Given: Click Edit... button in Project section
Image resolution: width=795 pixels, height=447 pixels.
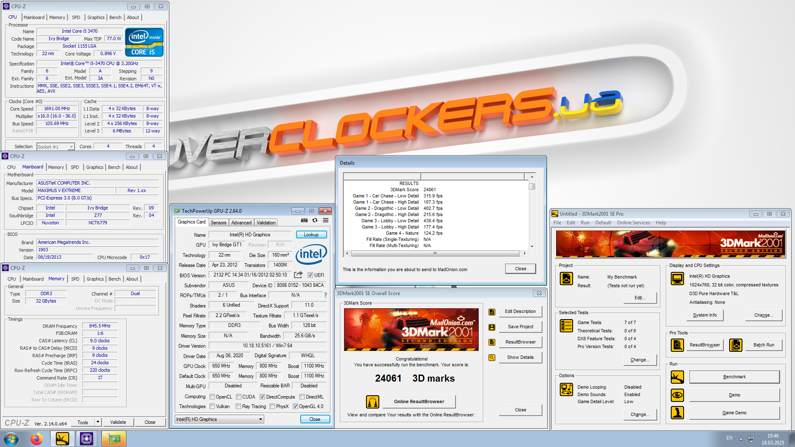Looking at the screenshot, I should coord(640,298).
